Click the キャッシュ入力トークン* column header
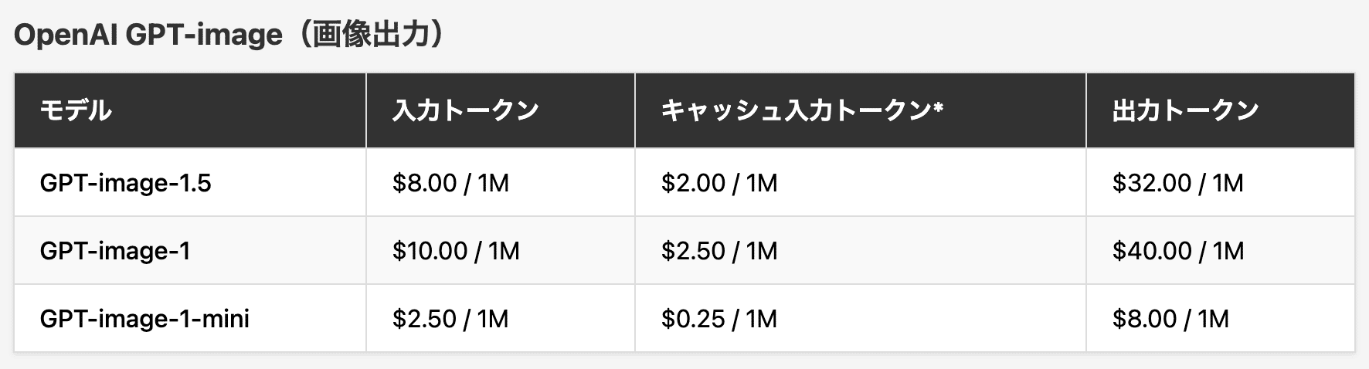 coord(800,110)
